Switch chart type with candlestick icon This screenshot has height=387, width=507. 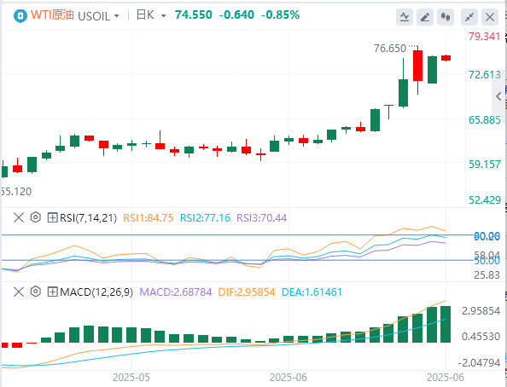[x=446, y=17]
